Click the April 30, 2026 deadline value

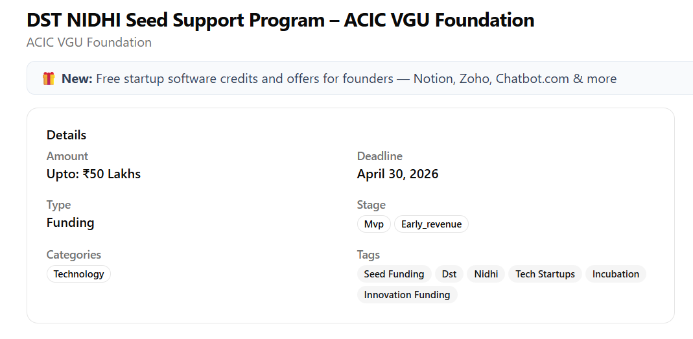click(x=397, y=174)
